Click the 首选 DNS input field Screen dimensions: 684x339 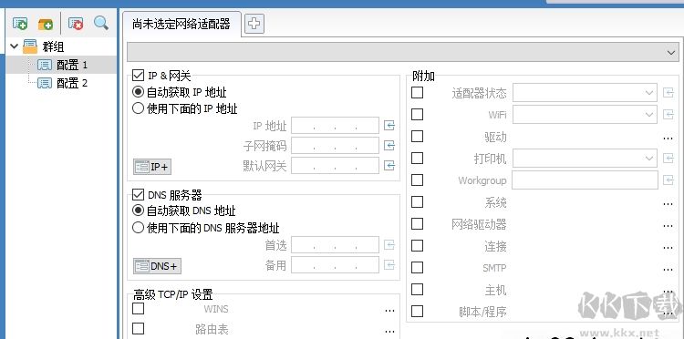pos(335,245)
